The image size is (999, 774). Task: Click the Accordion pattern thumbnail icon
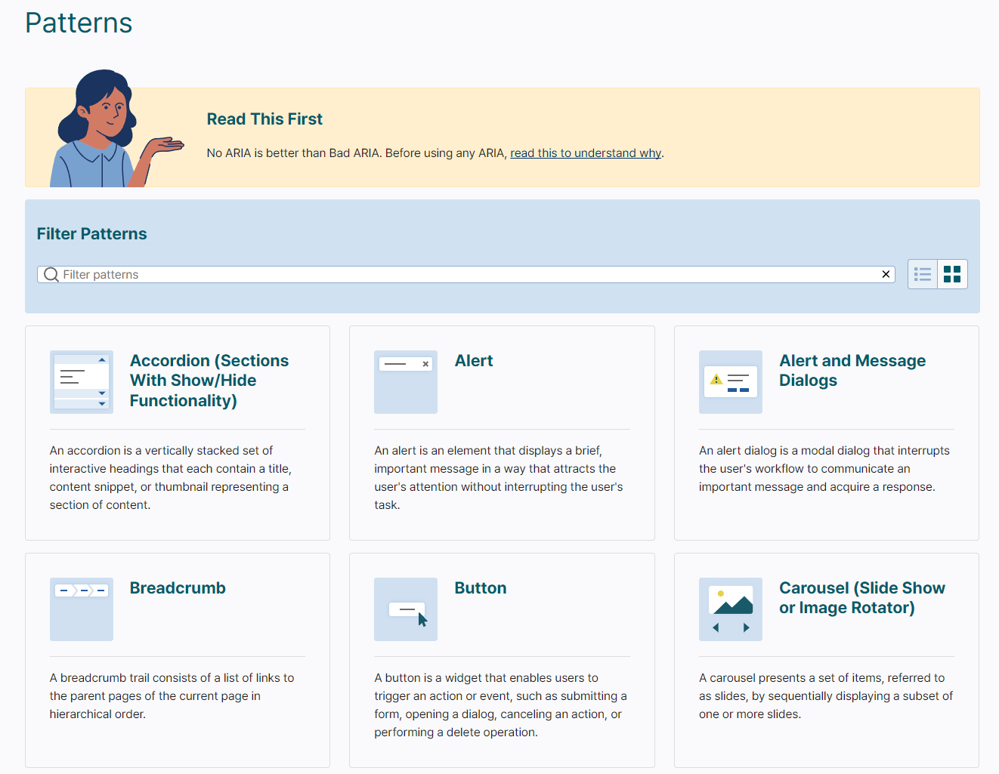[81, 381]
